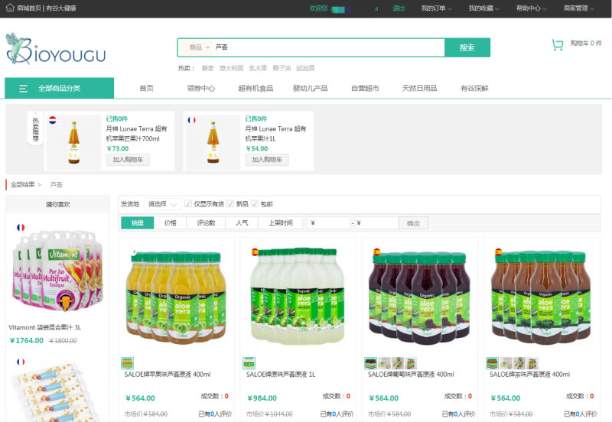Toggle 新品 checkbox
Viewport: 612px width, 422px height.
230,203
